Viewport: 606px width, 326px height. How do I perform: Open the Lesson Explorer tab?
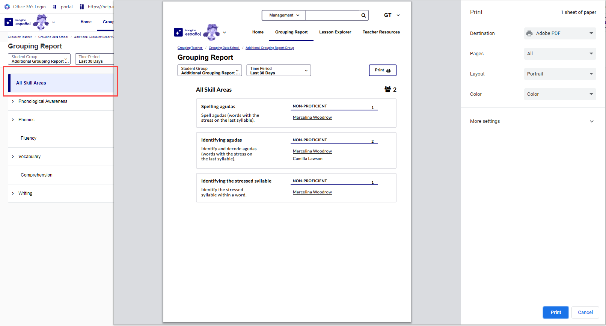[335, 32]
